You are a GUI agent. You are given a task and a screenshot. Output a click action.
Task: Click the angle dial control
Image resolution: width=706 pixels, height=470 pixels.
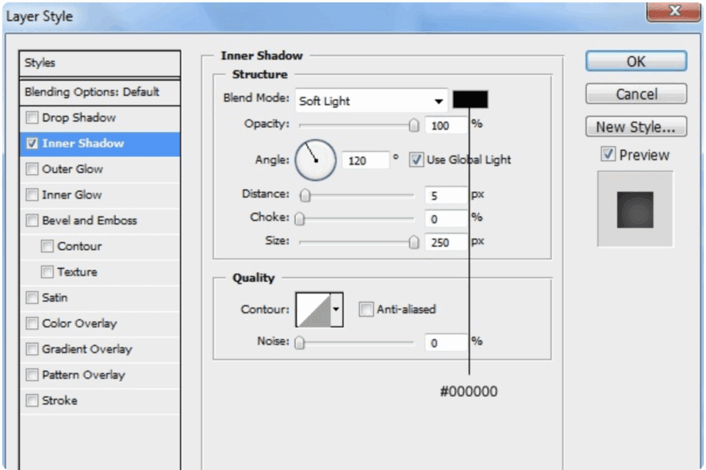pos(315,160)
